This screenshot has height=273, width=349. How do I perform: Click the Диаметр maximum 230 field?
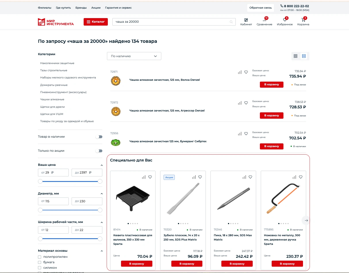click(x=87, y=201)
